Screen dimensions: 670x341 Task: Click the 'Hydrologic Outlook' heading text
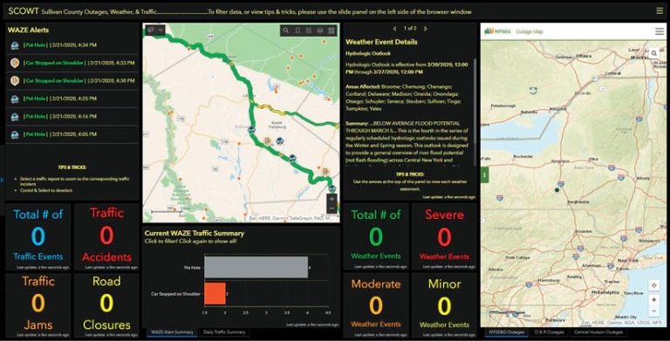[368, 53]
